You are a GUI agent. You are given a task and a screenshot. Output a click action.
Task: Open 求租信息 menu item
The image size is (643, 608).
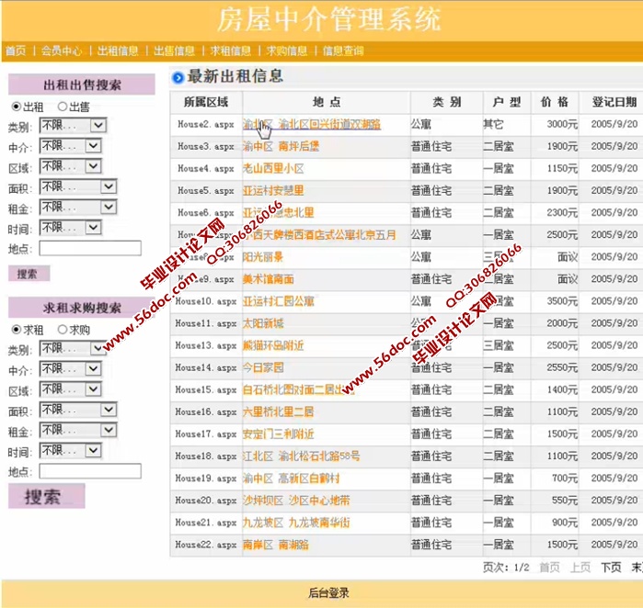pyautogui.click(x=231, y=51)
